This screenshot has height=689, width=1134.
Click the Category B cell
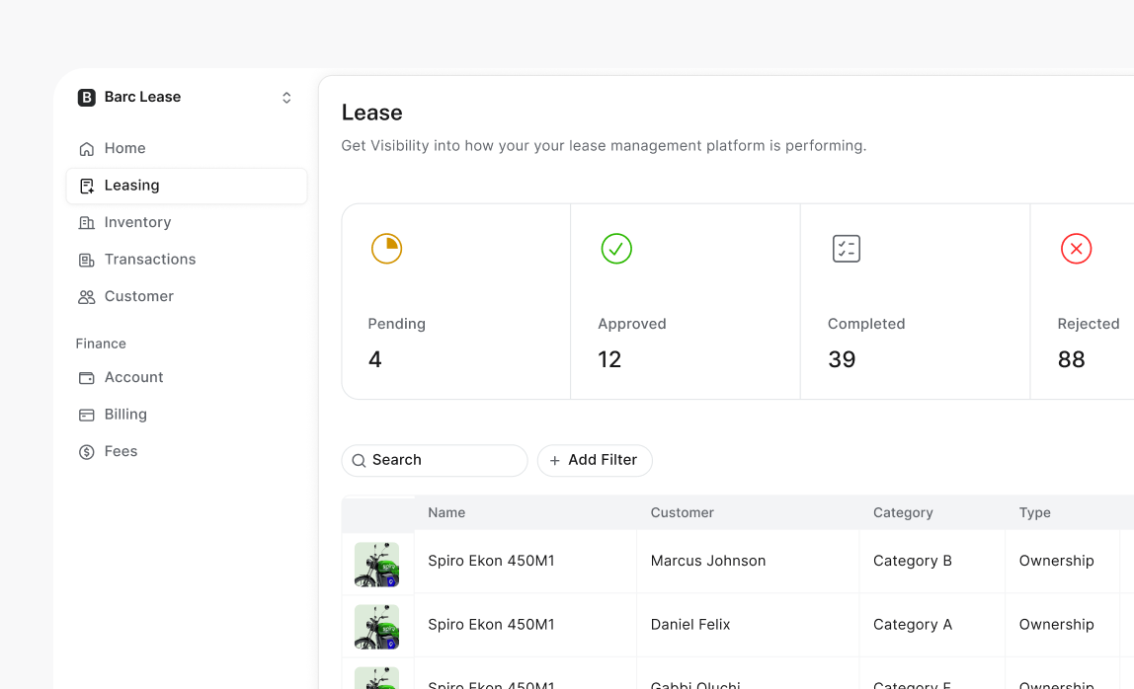click(x=913, y=561)
